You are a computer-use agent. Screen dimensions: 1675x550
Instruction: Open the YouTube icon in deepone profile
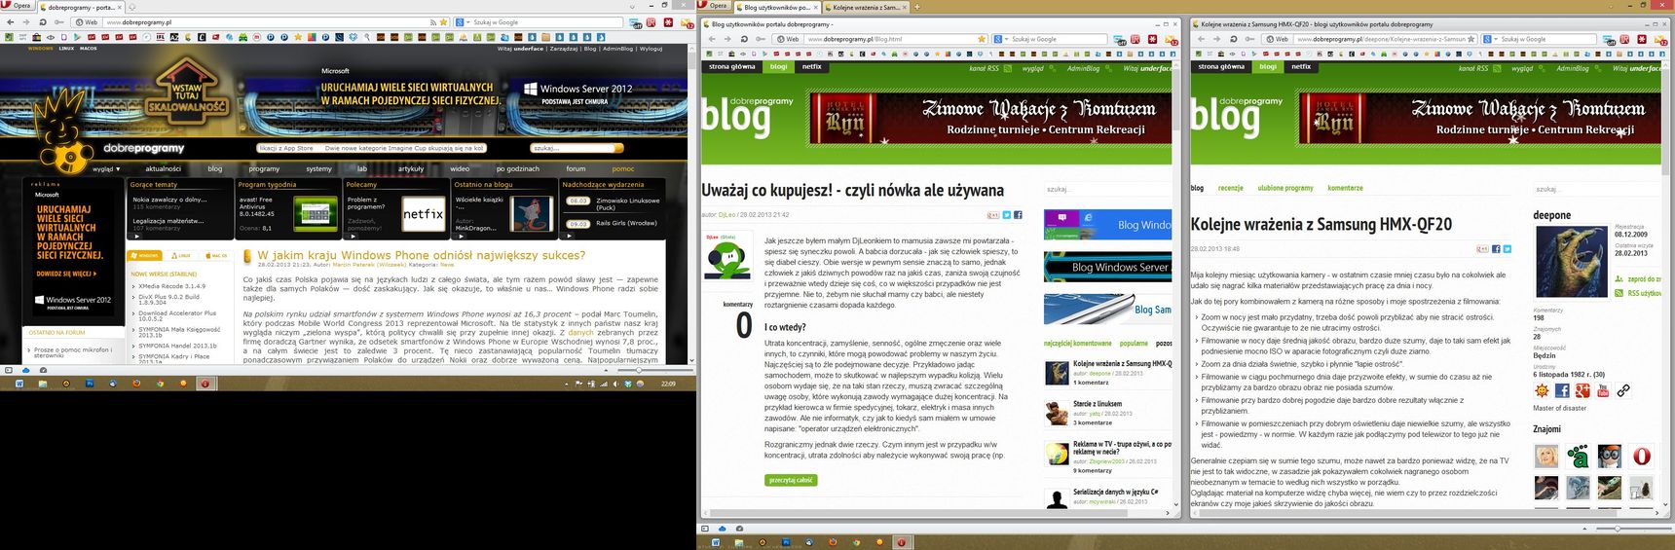(x=1603, y=390)
